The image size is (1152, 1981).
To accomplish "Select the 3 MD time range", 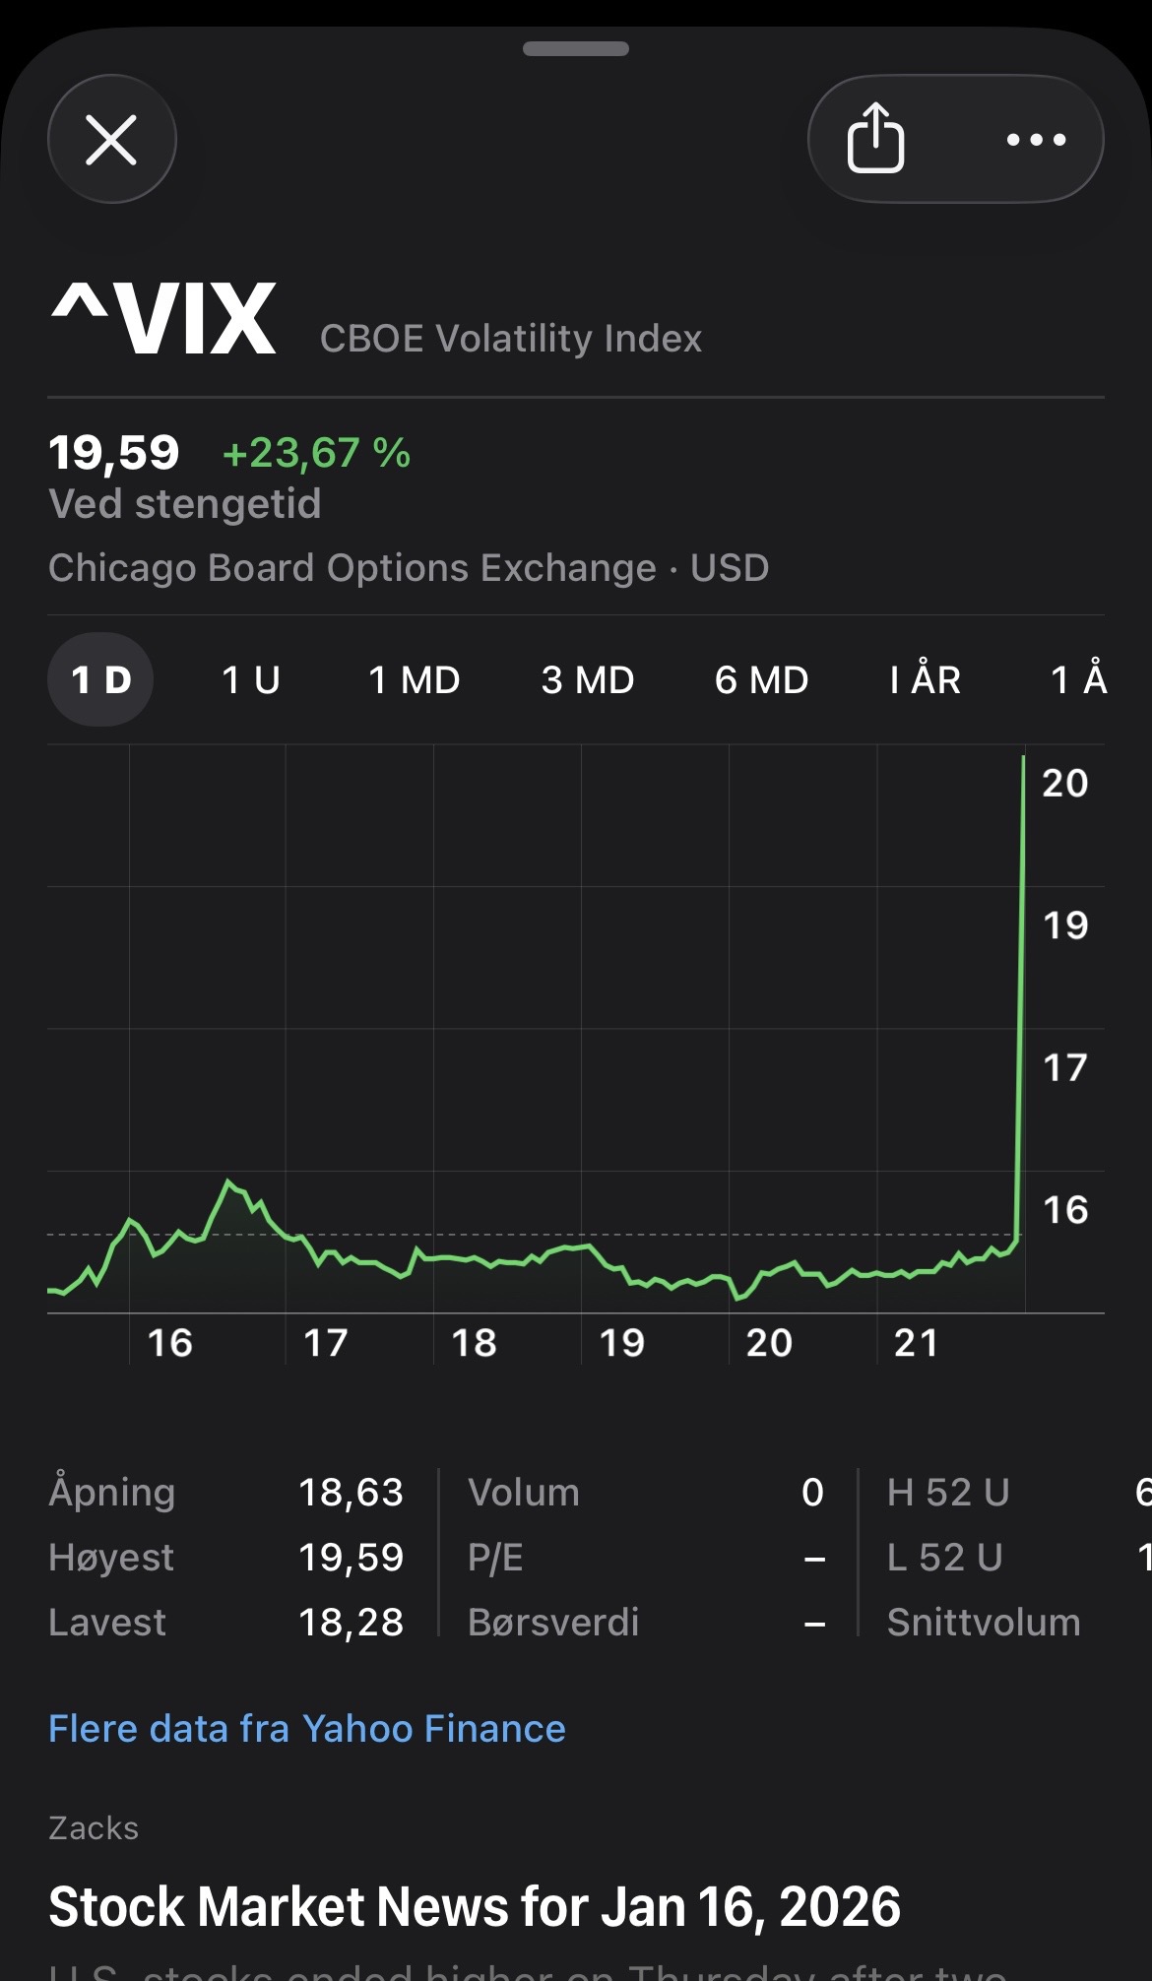I will (588, 679).
